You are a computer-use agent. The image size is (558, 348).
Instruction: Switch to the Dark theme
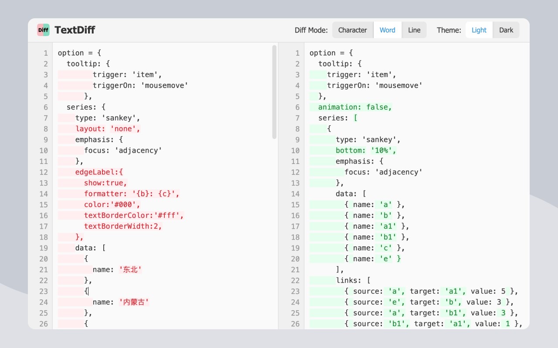(506, 30)
